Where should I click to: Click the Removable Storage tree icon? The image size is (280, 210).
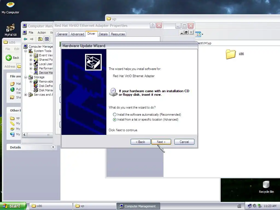(36, 81)
